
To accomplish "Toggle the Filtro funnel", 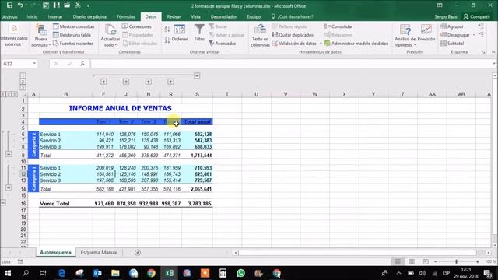I will 199,33.
